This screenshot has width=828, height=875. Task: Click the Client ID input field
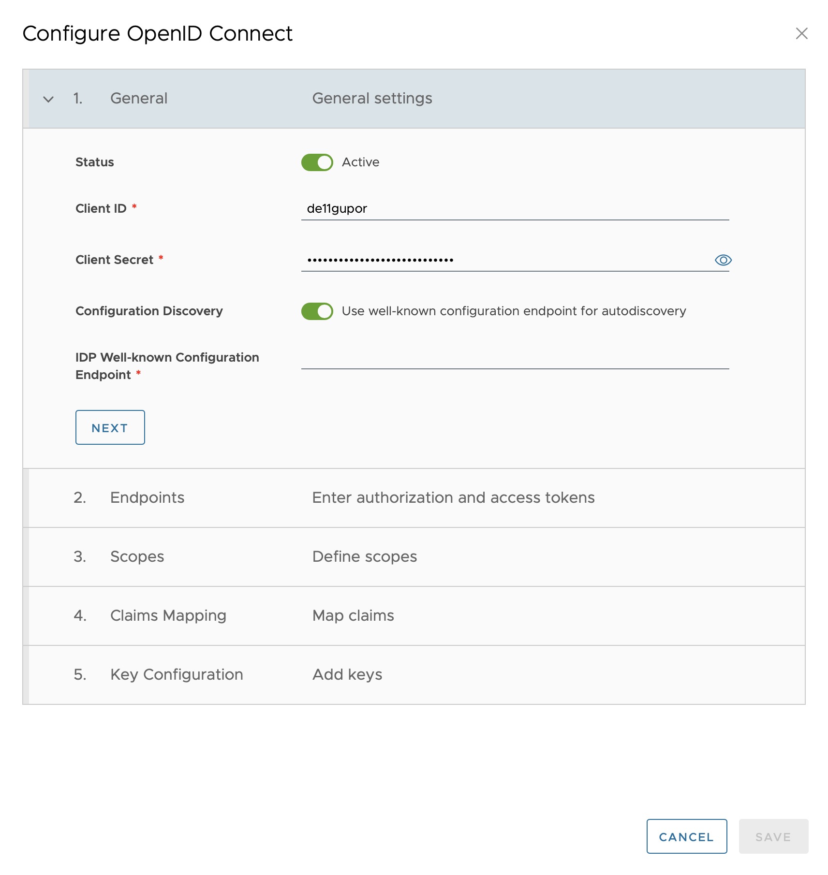click(x=515, y=209)
